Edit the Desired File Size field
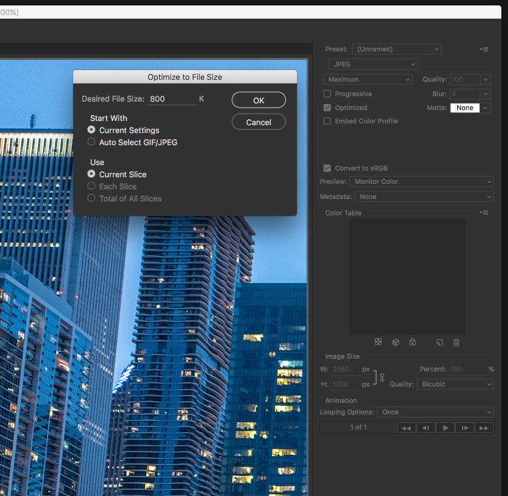The width and height of the screenshot is (508, 496). tap(172, 99)
